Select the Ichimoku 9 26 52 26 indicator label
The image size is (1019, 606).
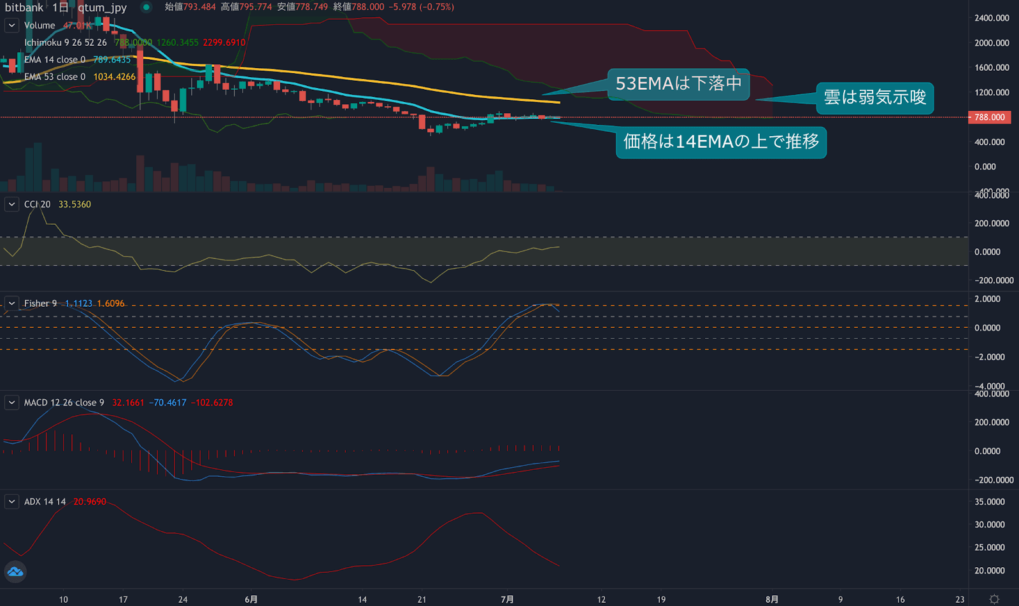65,43
